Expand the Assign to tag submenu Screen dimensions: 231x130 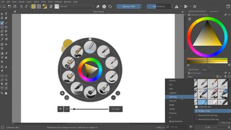coord(213,111)
